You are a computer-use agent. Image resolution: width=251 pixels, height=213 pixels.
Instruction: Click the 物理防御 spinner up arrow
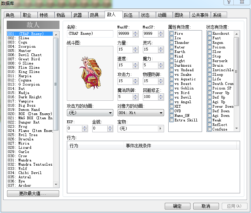(x=161, y=79)
